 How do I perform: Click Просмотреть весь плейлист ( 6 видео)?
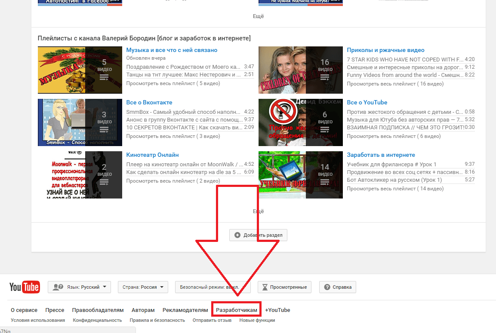(394, 136)
